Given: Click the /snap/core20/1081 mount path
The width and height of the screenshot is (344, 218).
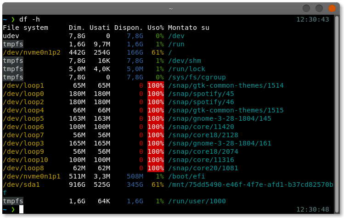Looking at the screenshot, I should [x=203, y=168].
